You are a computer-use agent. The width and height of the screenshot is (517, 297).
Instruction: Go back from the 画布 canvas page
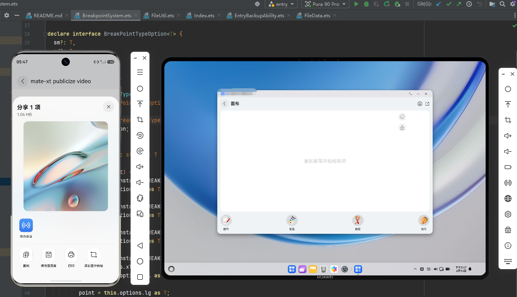click(x=224, y=104)
